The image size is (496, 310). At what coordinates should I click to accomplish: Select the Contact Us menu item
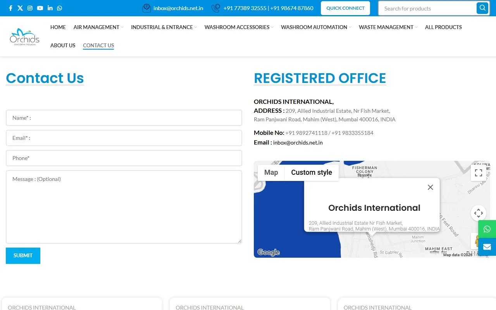pos(98,45)
